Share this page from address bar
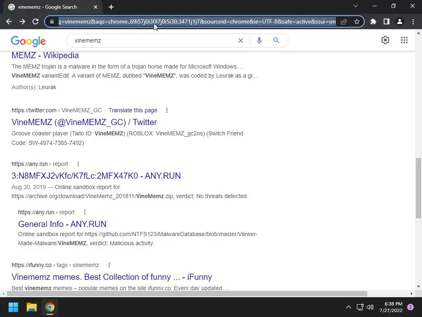Viewport: 422px width, 317px height. (344, 21)
